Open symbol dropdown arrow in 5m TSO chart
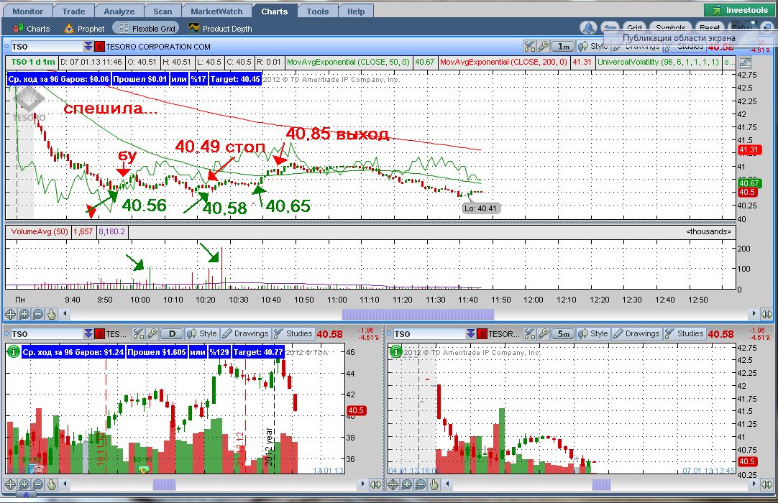This screenshot has height=503, width=778. (470, 334)
